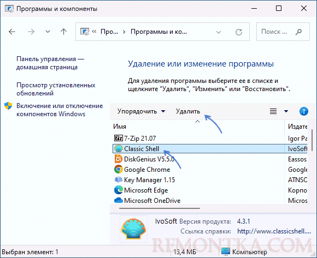Click the Google publisher cell
The height and width of the screenshot is (258, 317).
(297, 170)
